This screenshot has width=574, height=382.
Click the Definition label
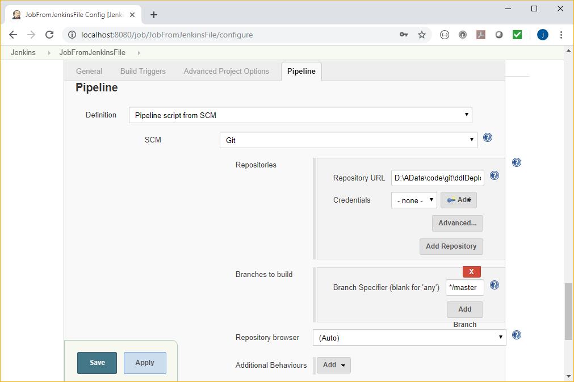pyautogui.click(x=101, y=115)
